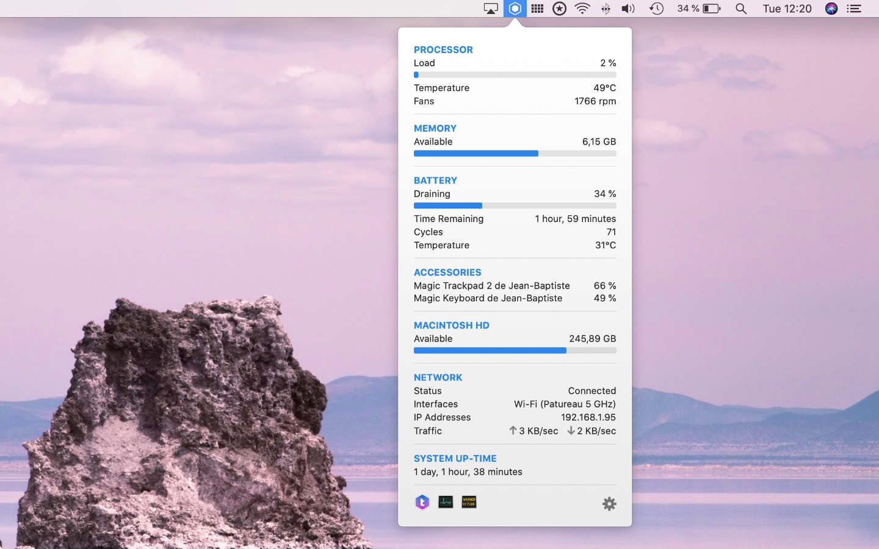Click the battery Draining progress bar

point(515,206)
